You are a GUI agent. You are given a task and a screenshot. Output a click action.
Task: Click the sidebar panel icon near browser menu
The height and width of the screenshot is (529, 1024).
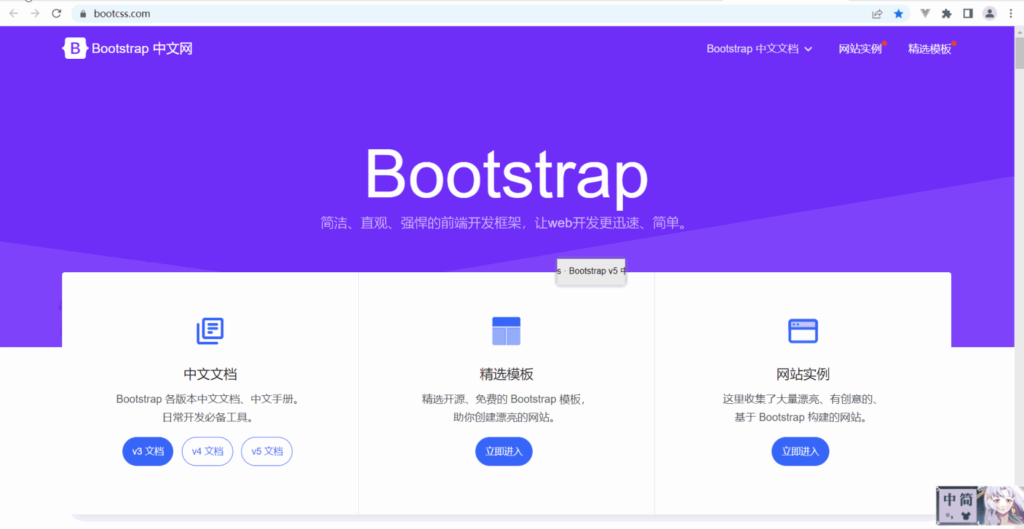(x=967, y=13)
